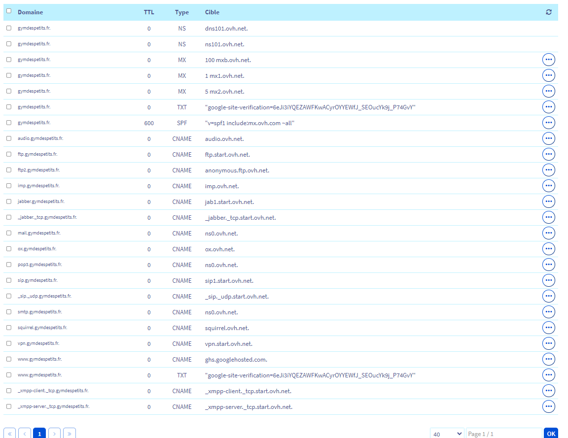Select the mail.gymdespetits.fr record checkbox

pos(9,233)
